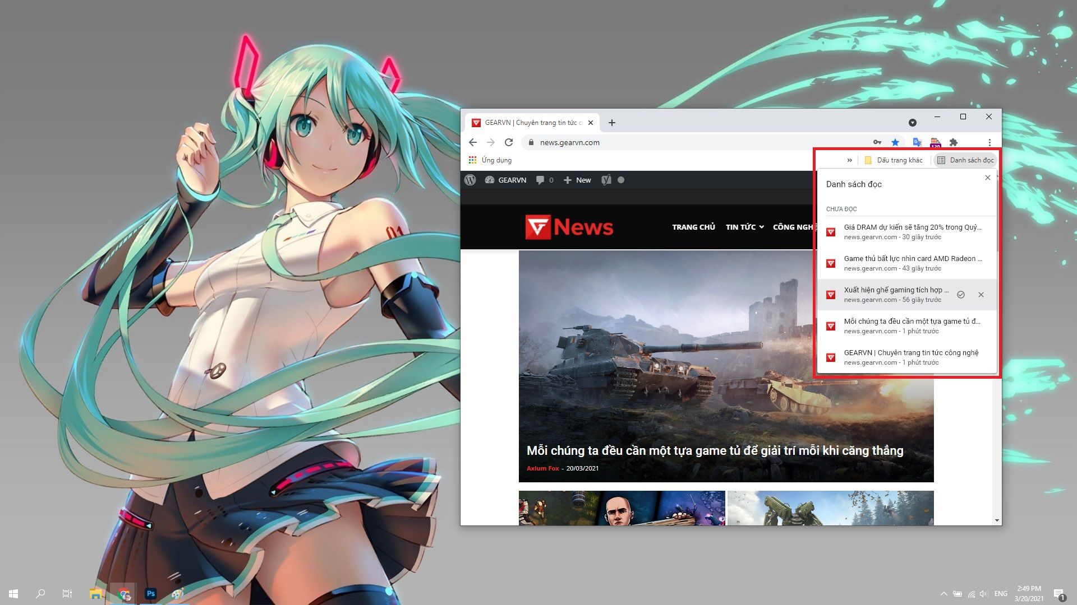1077x605 pixels.
Task: Click the Wi-Fi network tray icon
Action: tap(971, 594)
